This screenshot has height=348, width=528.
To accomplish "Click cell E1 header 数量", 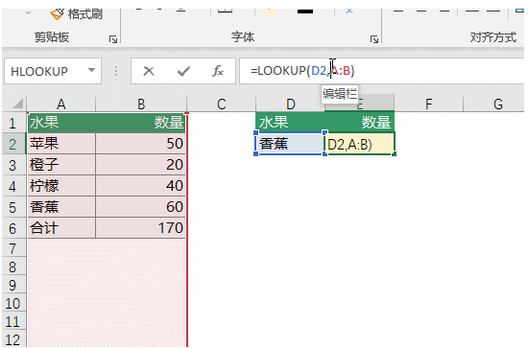I will pos(360,123).
